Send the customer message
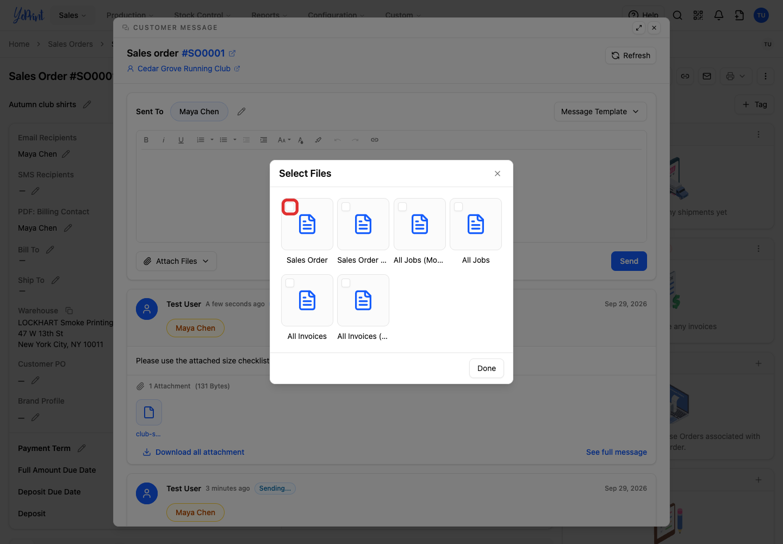The height and width of the screenshot is (544, 783). point(629,261)
